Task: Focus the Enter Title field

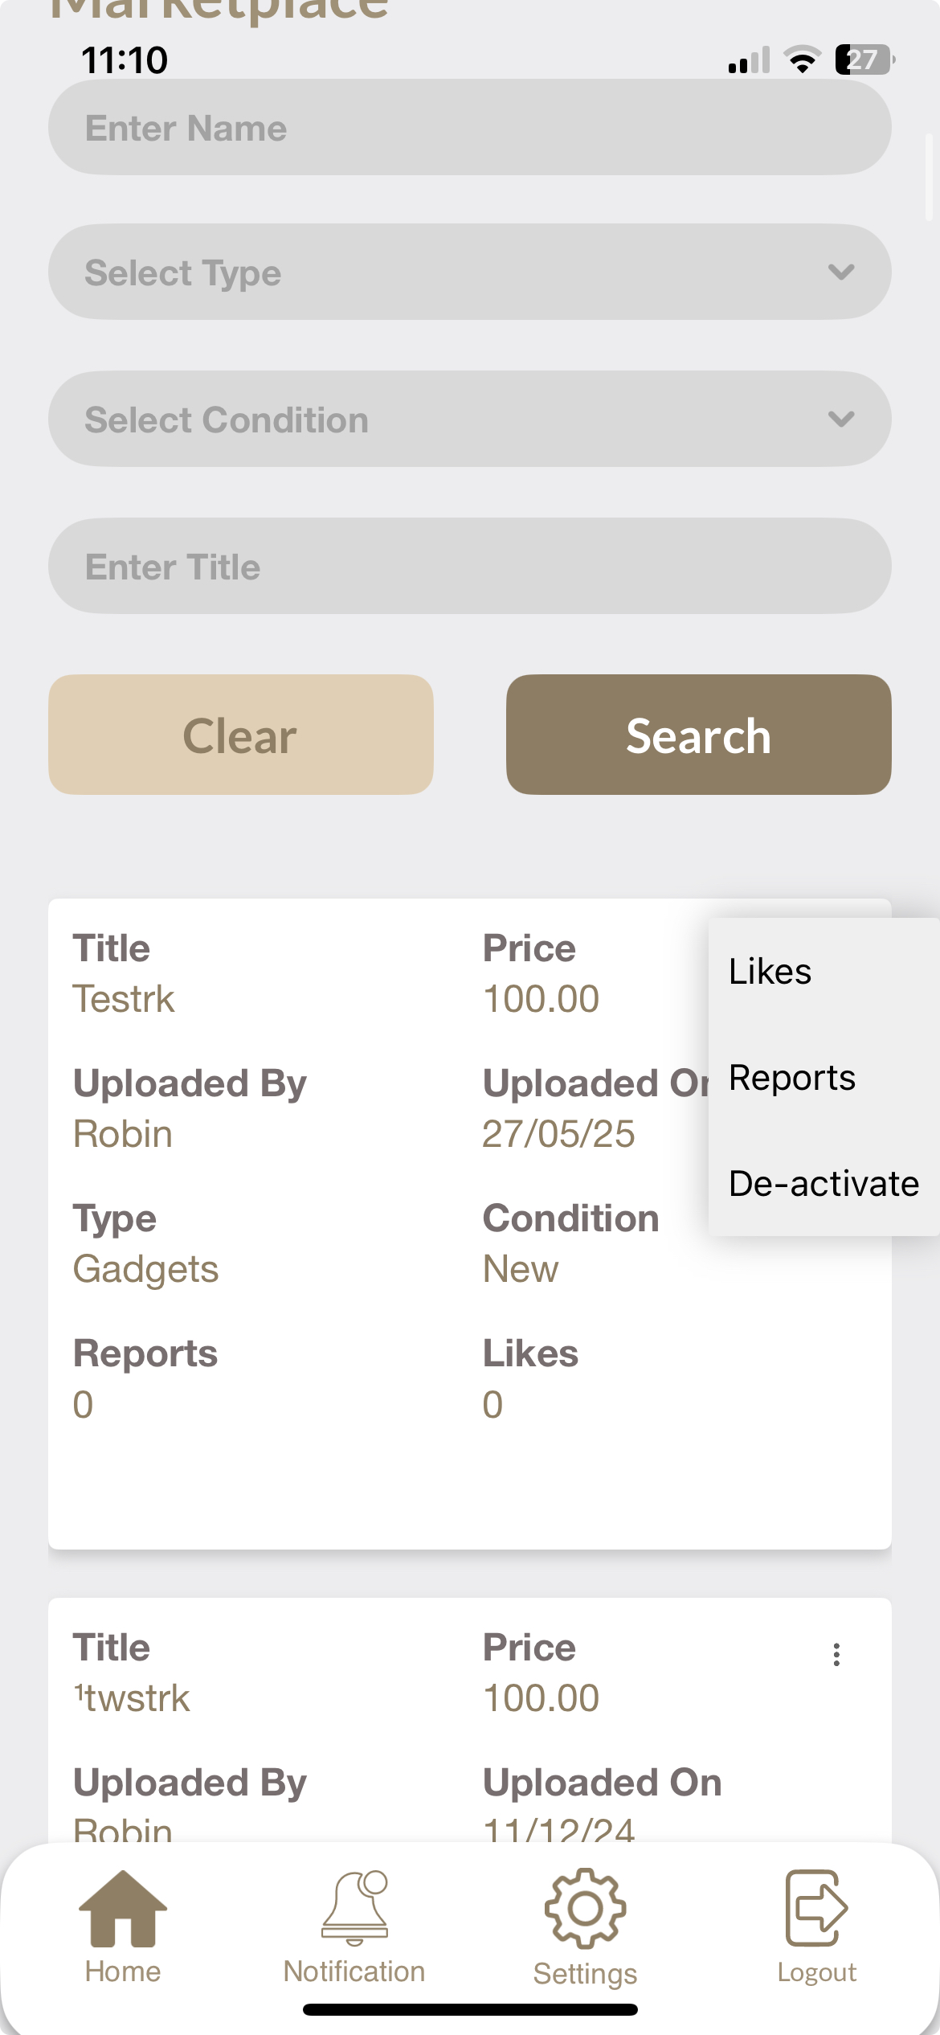Action: 469,567
